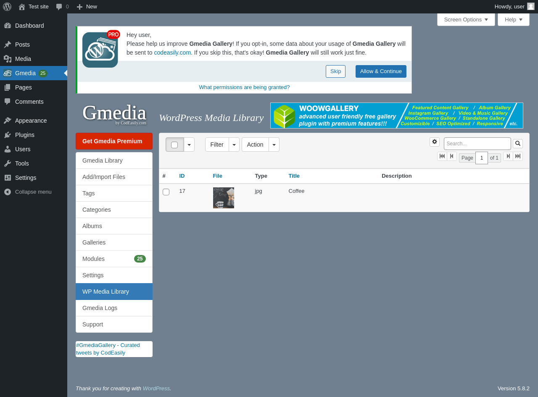Screen dimensions: 538x397
Task: Expand the Filter dropdown arrow
Action: [234, 145]
